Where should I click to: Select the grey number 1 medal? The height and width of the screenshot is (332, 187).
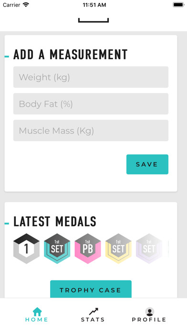point(26,249)
